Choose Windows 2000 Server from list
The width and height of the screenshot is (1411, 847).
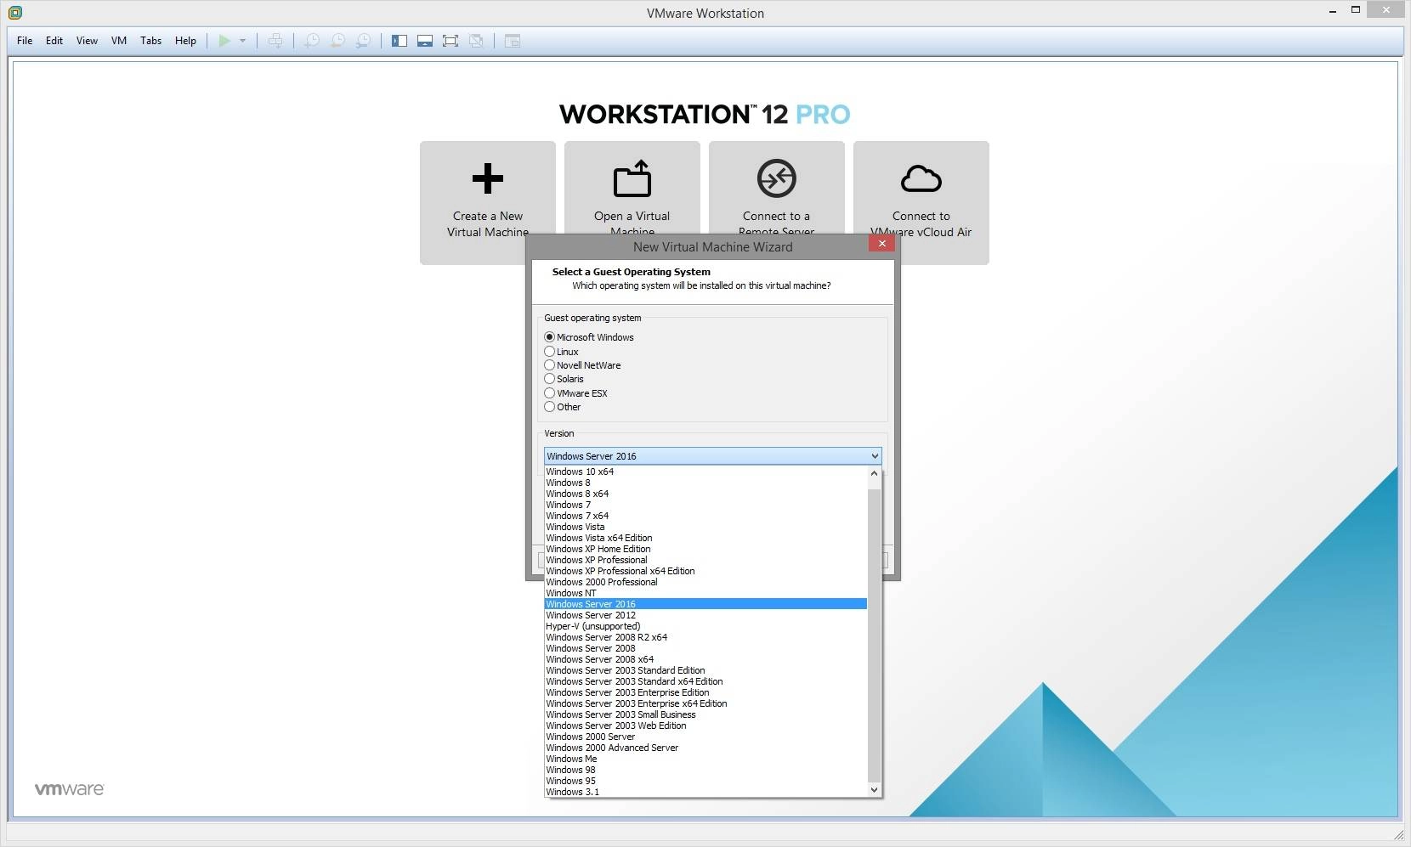[705, 737]
